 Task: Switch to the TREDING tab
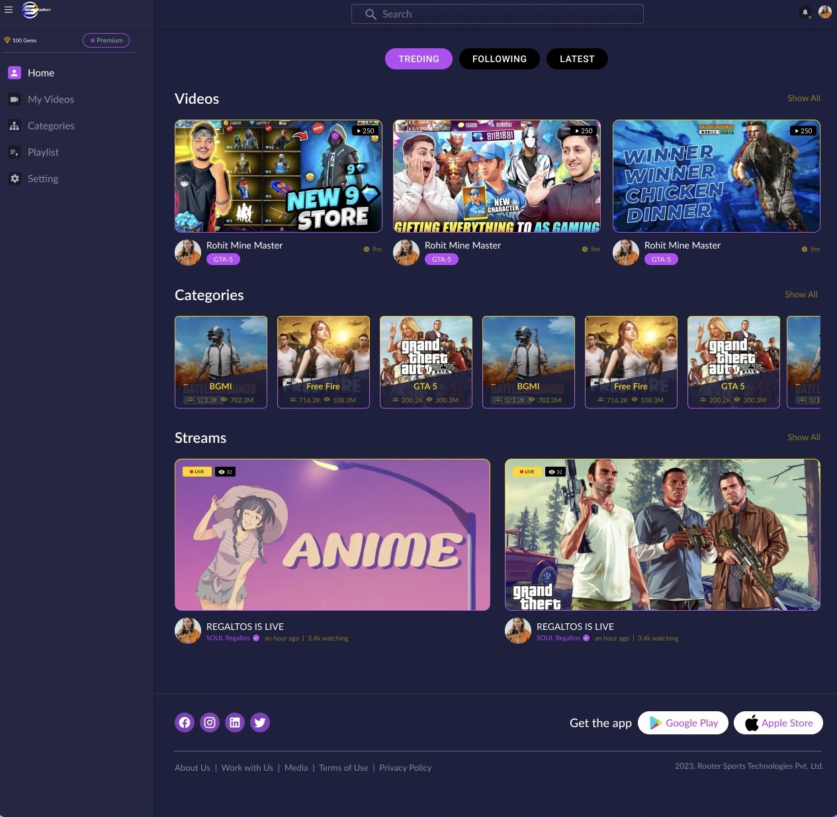tap(419, 59)
